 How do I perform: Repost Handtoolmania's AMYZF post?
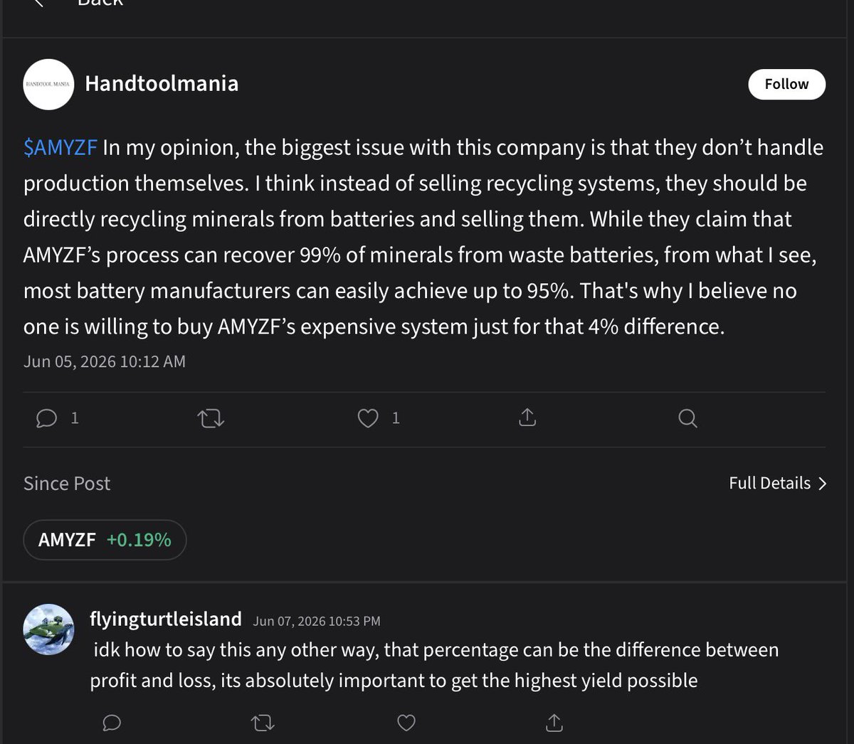click(x=210, y=418)
